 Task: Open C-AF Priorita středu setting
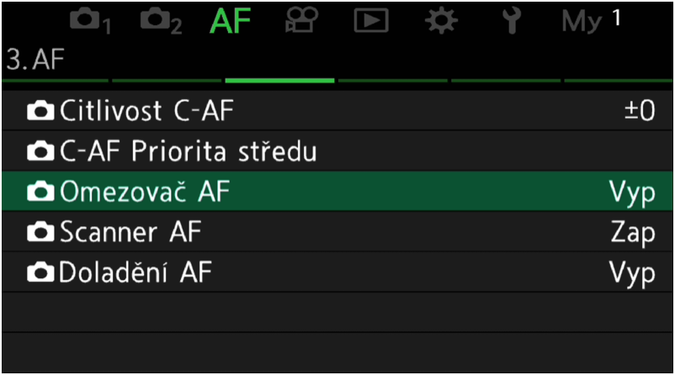tap(337, 151)
